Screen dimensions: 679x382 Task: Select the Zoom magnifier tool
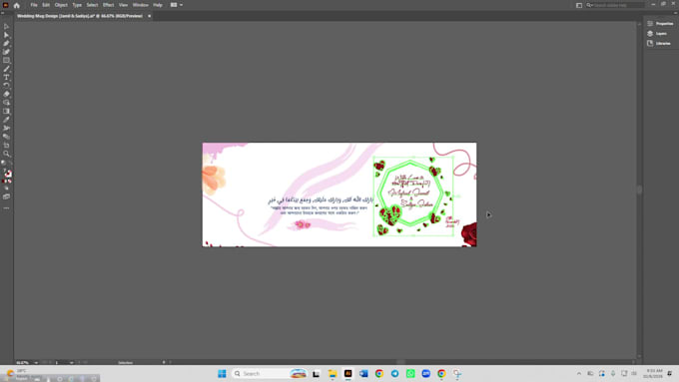coord(6,154)
